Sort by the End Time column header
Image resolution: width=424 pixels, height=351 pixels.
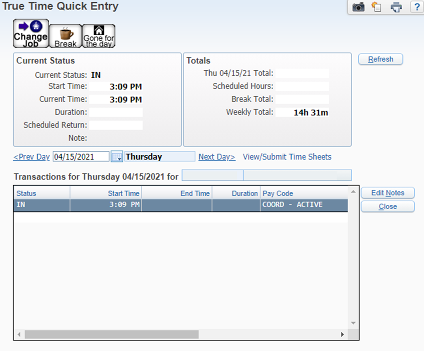tap(177, 193)
